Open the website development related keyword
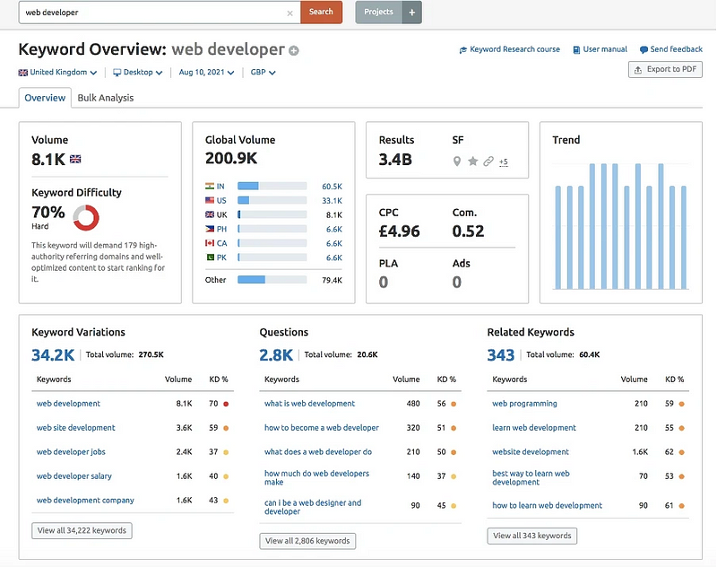717x567 pixels. (x=531, y=452)
